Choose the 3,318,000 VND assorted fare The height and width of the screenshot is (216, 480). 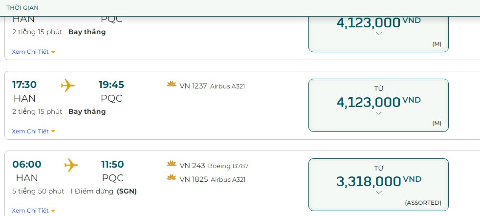click(x=378, y=181)
